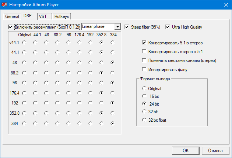The width and height of the screenshot is (232, 158).
Task: Switch to the General tab
Action: [12, 16]
